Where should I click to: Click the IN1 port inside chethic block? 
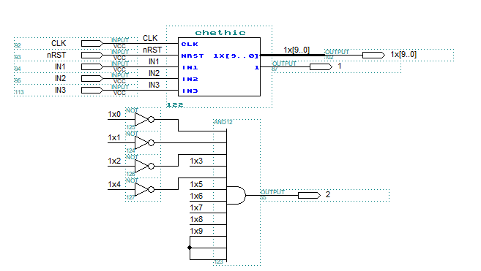190,67
